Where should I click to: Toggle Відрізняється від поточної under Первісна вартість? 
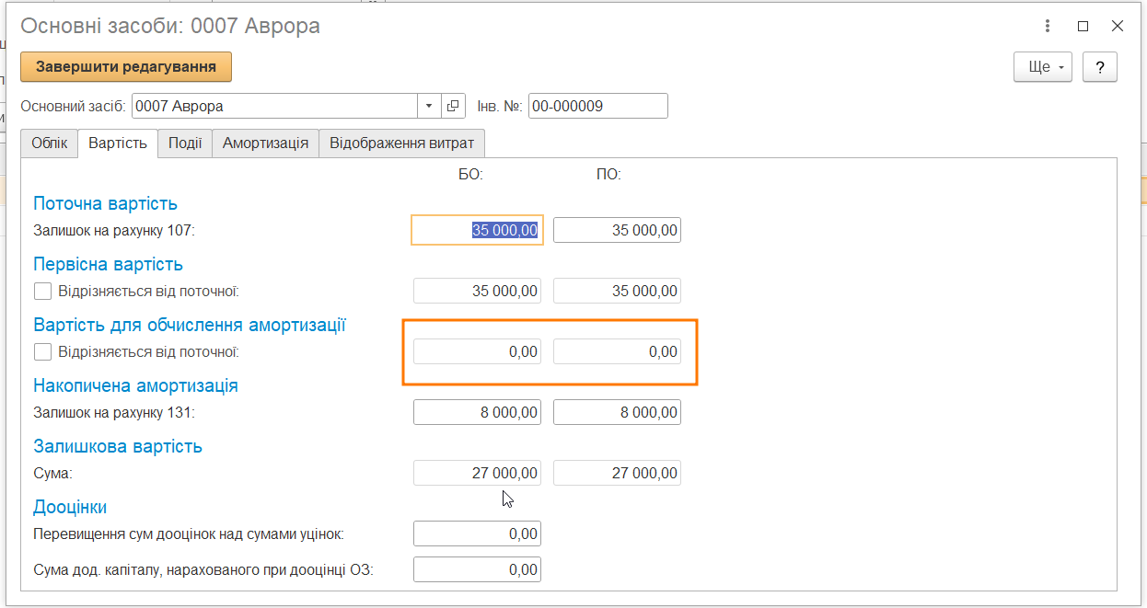point(42,292)
